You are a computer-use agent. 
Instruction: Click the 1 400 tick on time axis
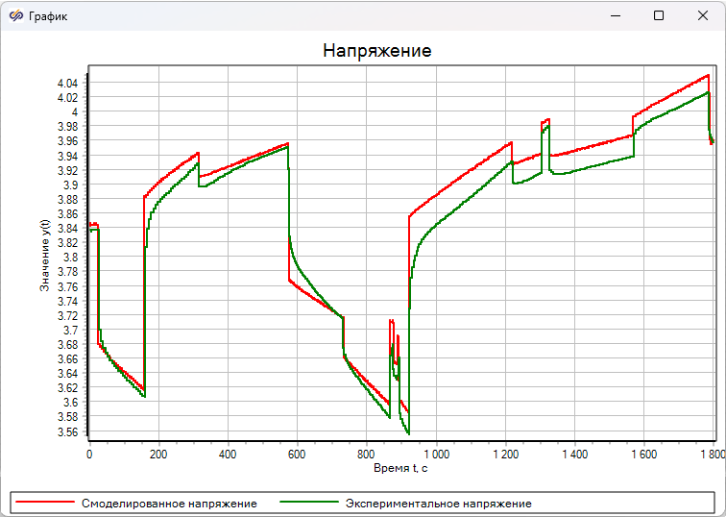click(x=572, y=453)
